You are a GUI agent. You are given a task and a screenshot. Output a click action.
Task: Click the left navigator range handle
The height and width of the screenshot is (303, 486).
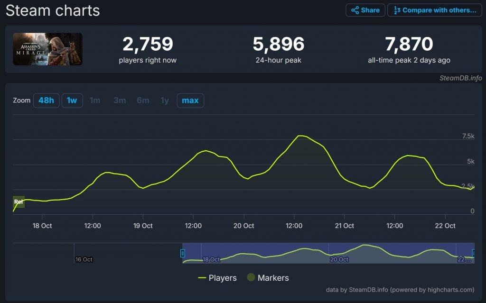tap(183, 253)
